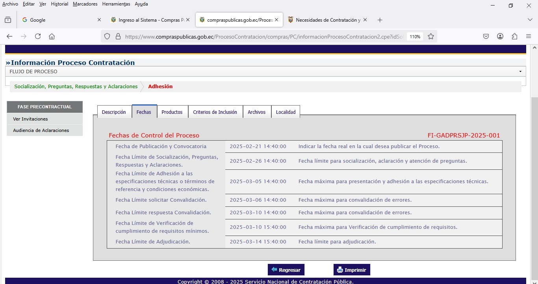Bookmark this page with star icon

point(431,36)
